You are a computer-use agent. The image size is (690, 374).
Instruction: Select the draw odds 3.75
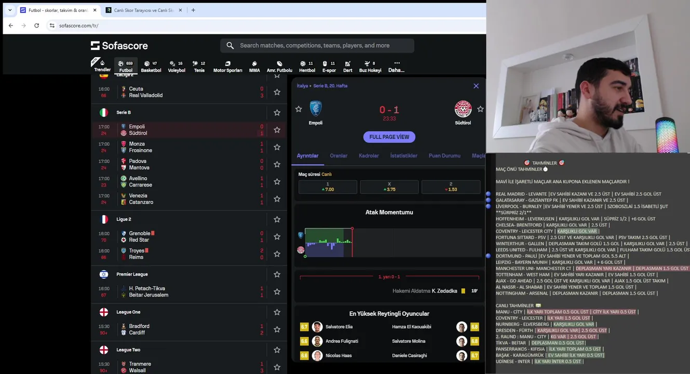click(x=389, y=187)
